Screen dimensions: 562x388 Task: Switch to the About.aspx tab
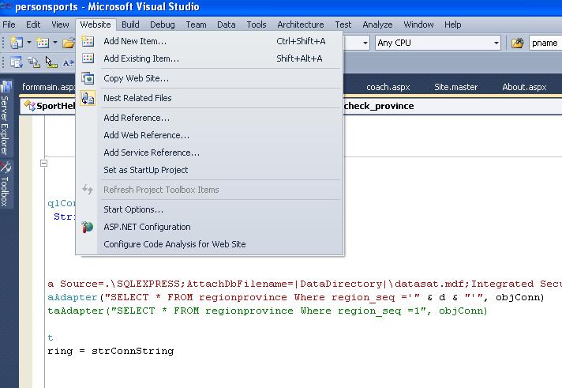click(x=524, y=87)
